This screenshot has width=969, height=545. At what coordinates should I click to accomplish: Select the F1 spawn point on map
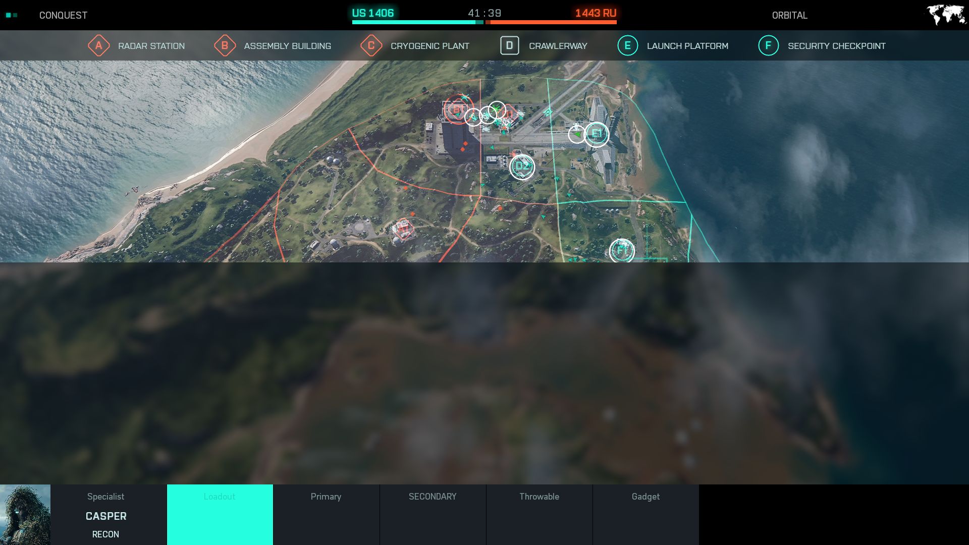(x=622, y=250)
